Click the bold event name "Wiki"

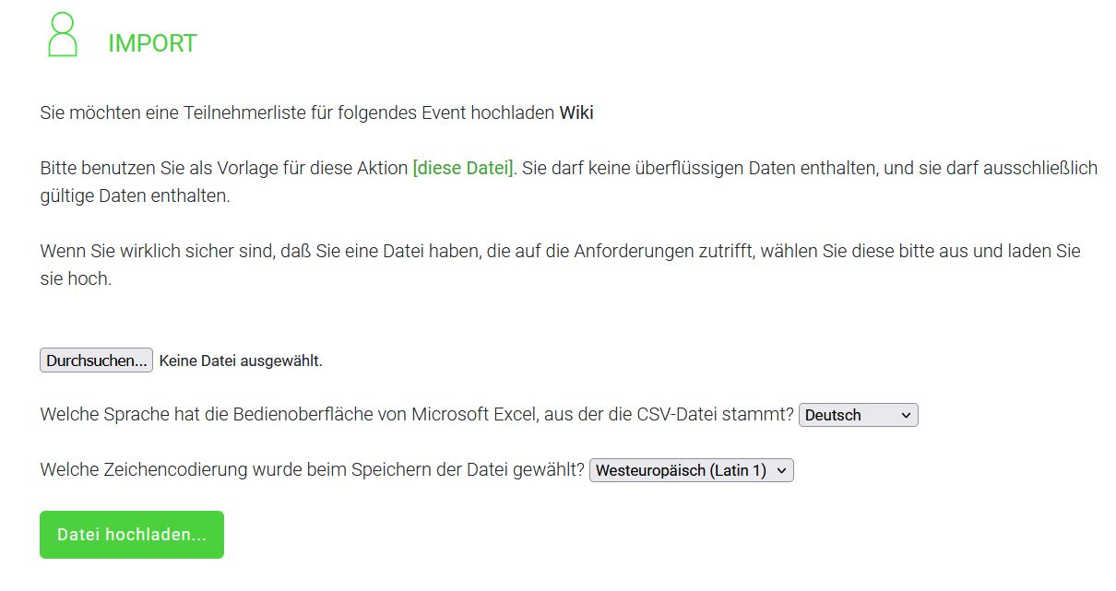[576, 113]
